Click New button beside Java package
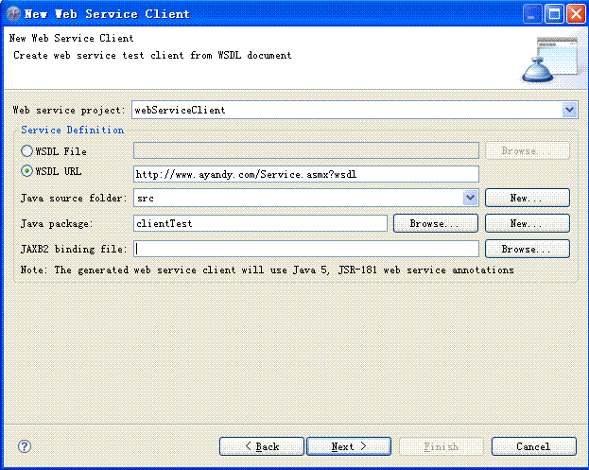The image size is (589, 470). point(528,223)
